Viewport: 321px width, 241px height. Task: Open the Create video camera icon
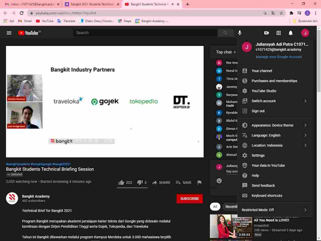267,33
